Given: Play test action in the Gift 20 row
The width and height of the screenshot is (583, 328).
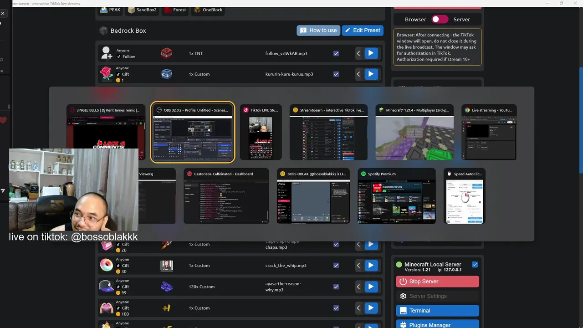Looking at the screenshot, I should pos(371,245).
